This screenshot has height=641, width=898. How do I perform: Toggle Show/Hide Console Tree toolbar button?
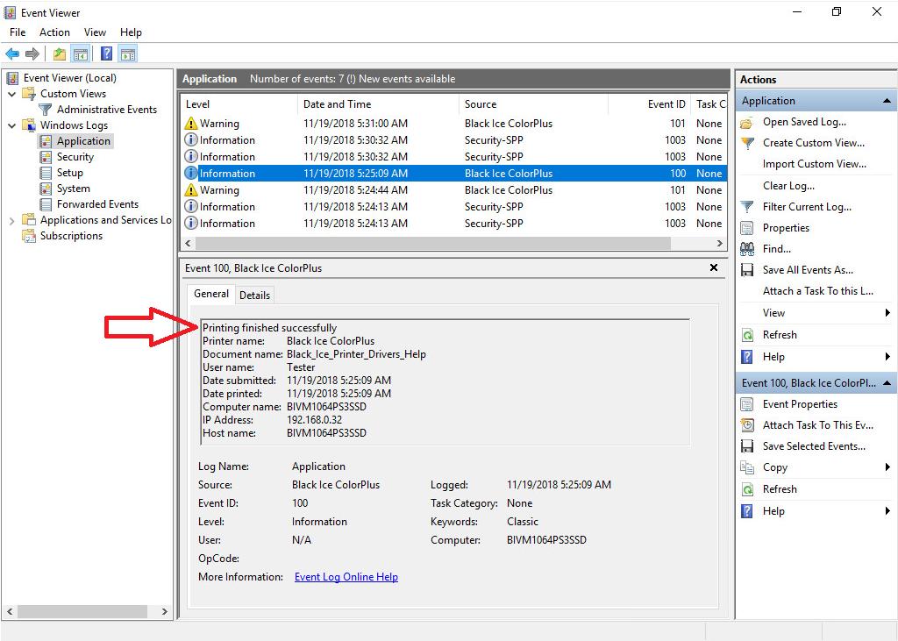coord(81,54)
